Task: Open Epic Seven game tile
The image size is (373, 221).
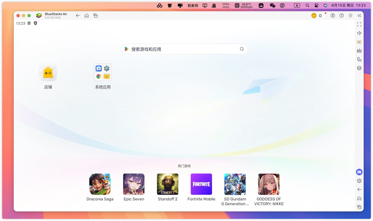Action: point(134,184)
